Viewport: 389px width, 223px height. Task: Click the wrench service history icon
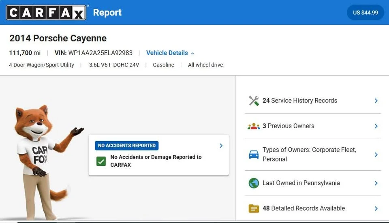[x=254, y=101]
